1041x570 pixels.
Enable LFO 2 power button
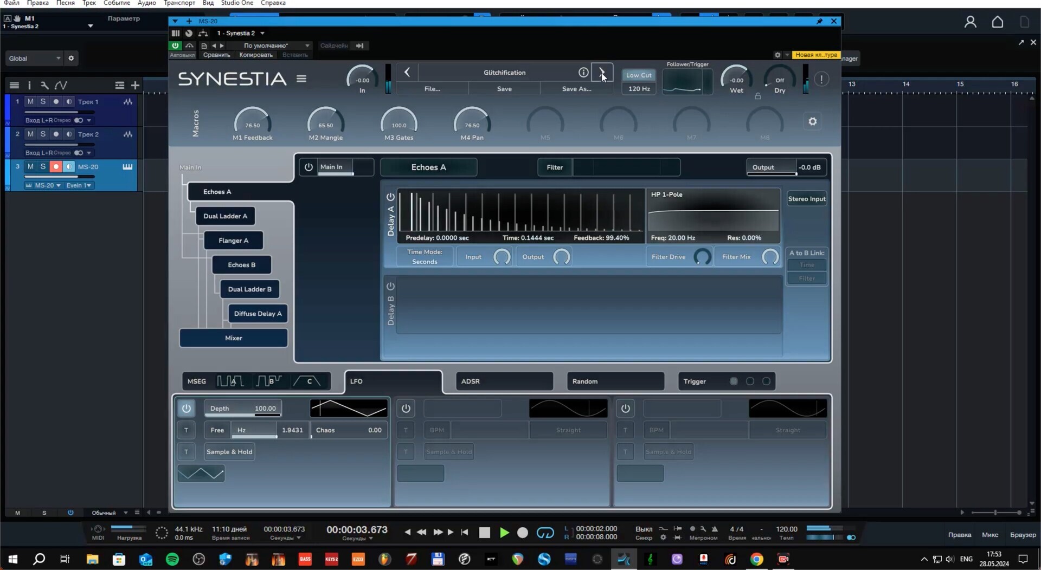[x=406, y=408]
